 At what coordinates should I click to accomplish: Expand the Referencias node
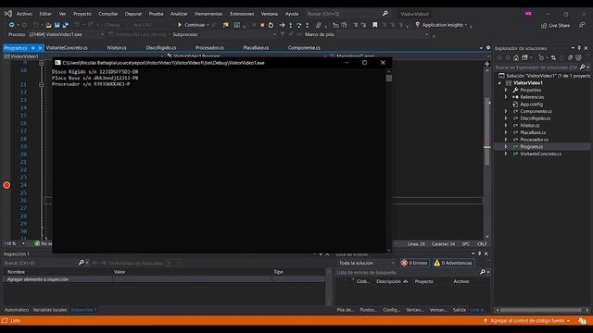506,97
